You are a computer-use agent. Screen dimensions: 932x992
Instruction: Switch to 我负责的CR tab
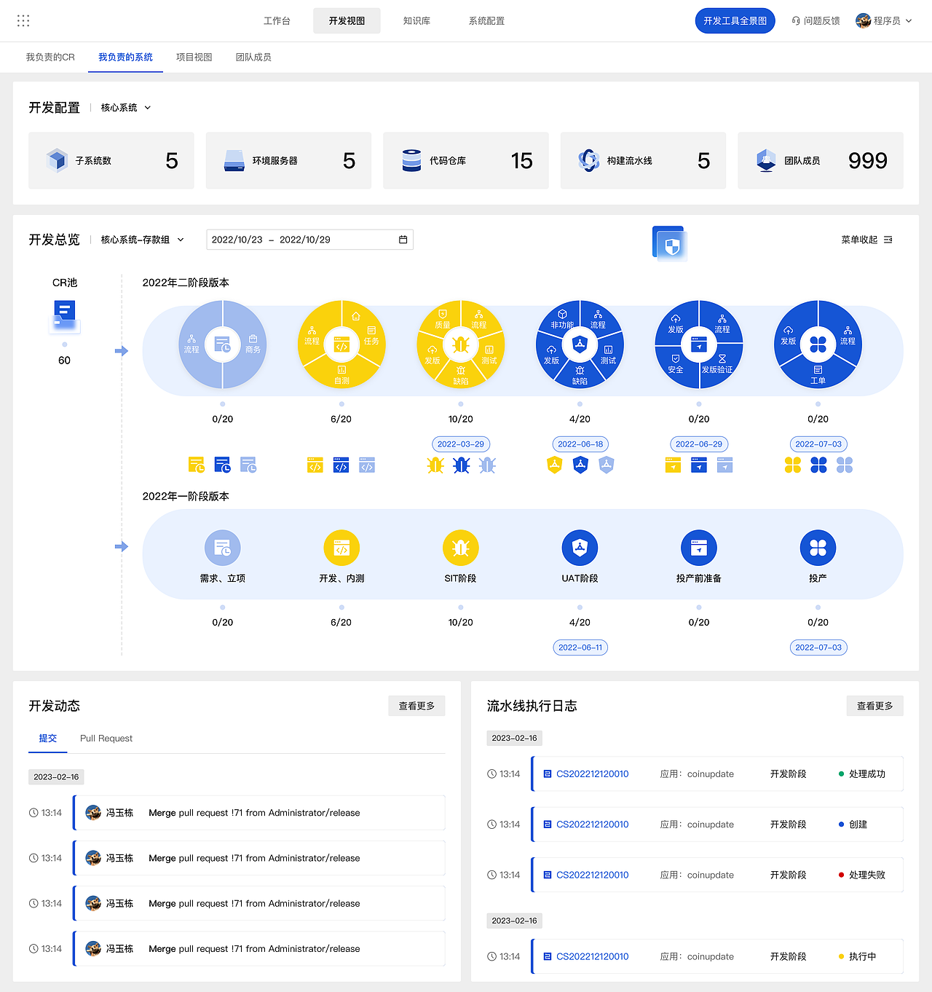click(x=50, y=57)
